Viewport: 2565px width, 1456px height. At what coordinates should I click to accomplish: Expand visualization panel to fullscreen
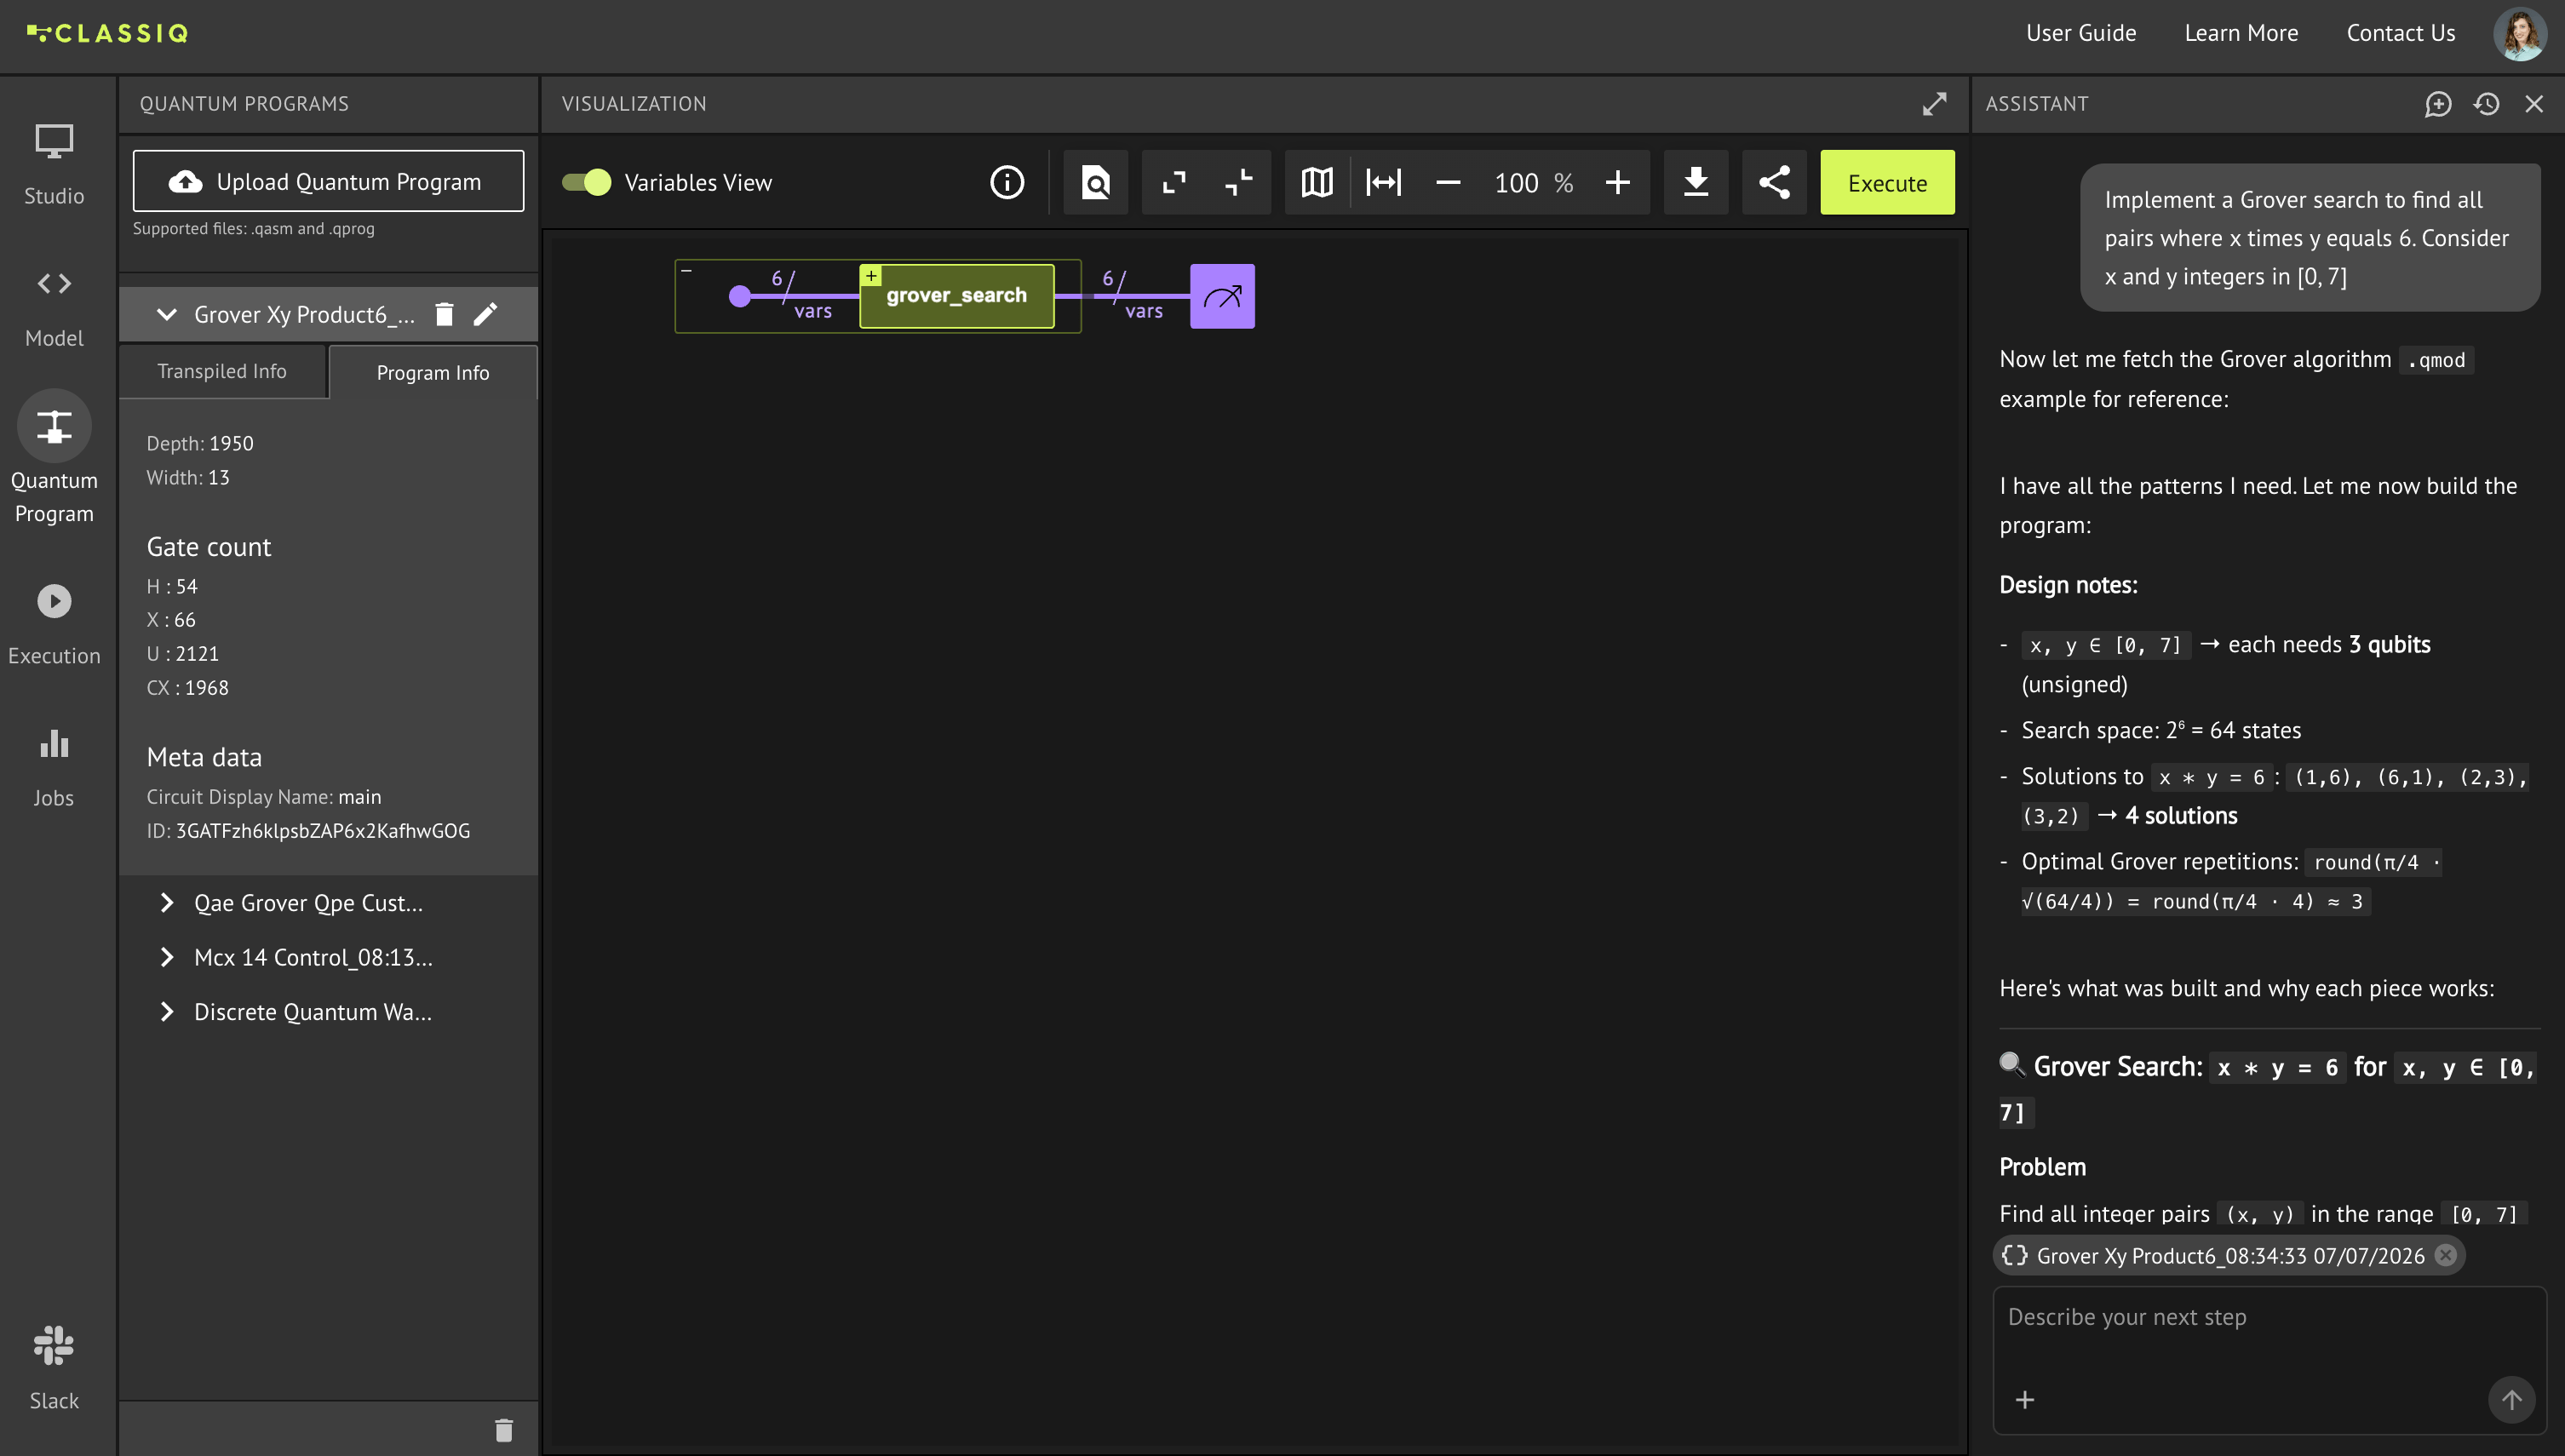[x=1934, y=104]
